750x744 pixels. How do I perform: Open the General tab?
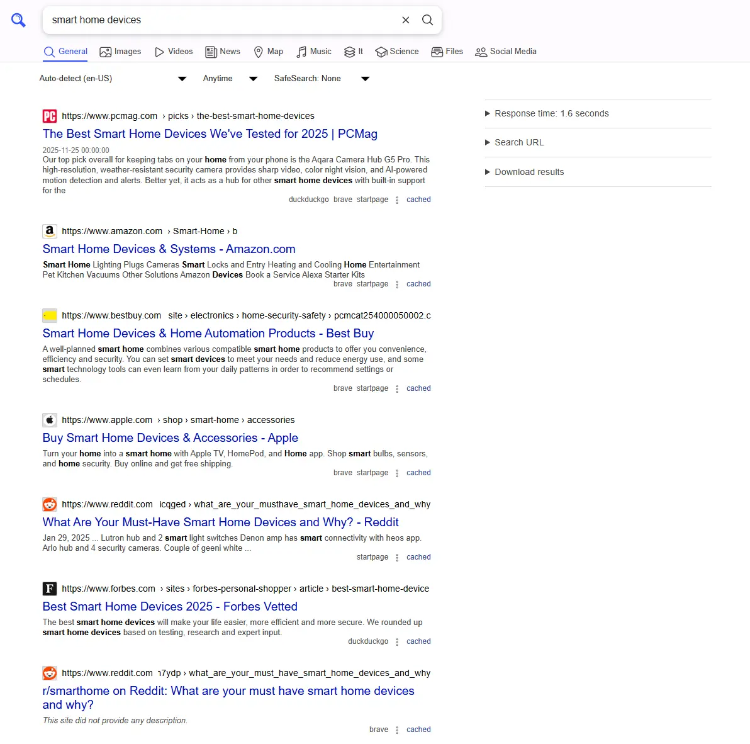click(65, 52)
